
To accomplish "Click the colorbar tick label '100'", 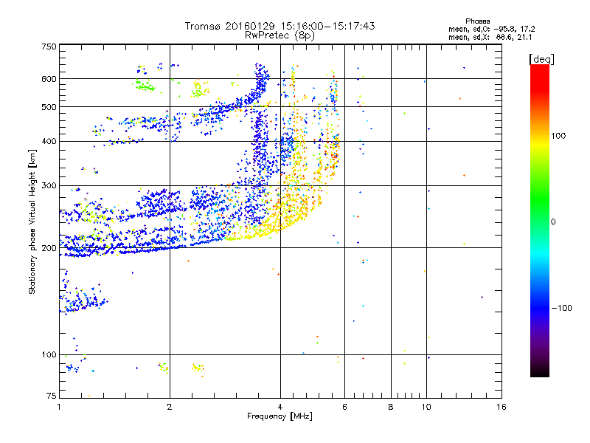I will coord(558,136).
